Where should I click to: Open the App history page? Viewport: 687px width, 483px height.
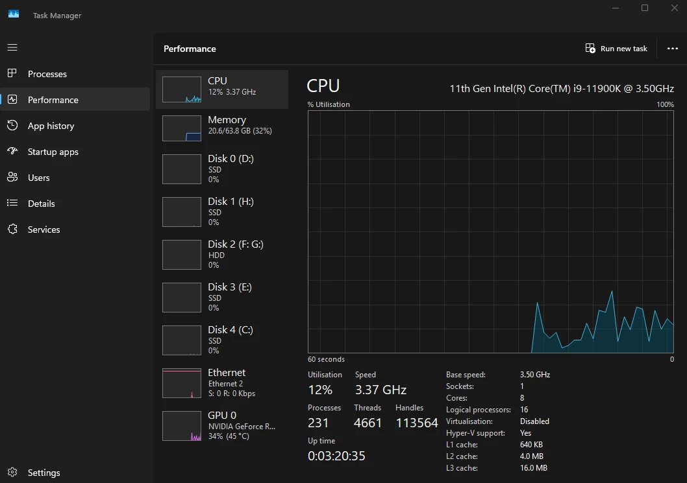51,126
